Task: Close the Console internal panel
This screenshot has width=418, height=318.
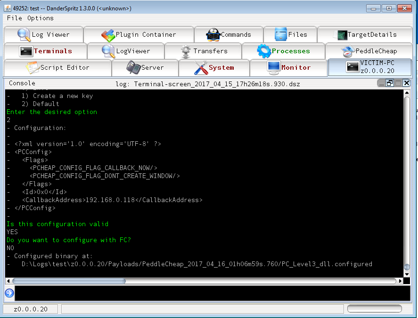Action: coord(406,83)
